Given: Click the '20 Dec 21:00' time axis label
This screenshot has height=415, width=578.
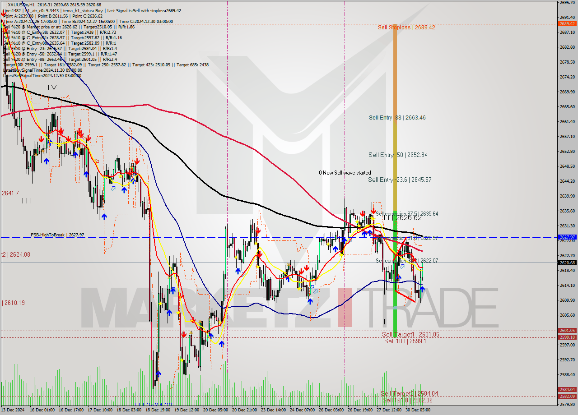Looking at the screenshot, I should coord(244,410).
